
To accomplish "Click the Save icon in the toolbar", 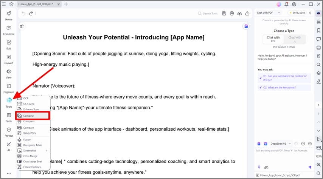I will point(224,14).
